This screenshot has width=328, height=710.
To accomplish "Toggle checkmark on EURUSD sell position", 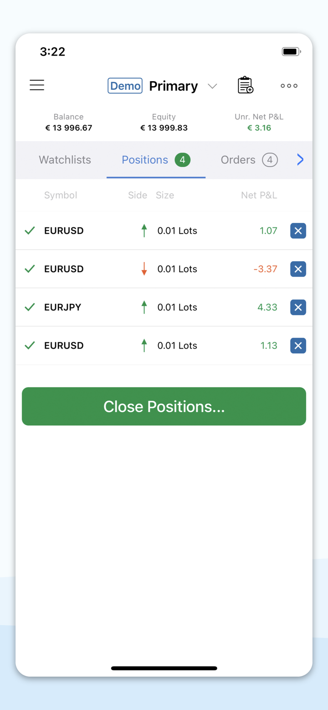I will click(30, 269).
